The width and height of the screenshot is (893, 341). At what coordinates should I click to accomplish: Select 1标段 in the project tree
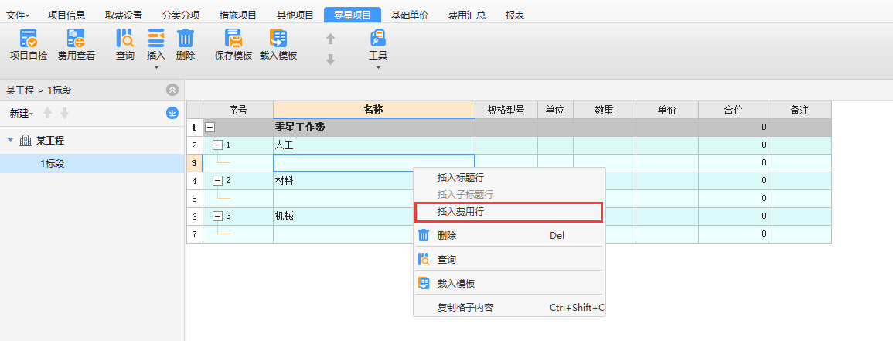point(53,163)
